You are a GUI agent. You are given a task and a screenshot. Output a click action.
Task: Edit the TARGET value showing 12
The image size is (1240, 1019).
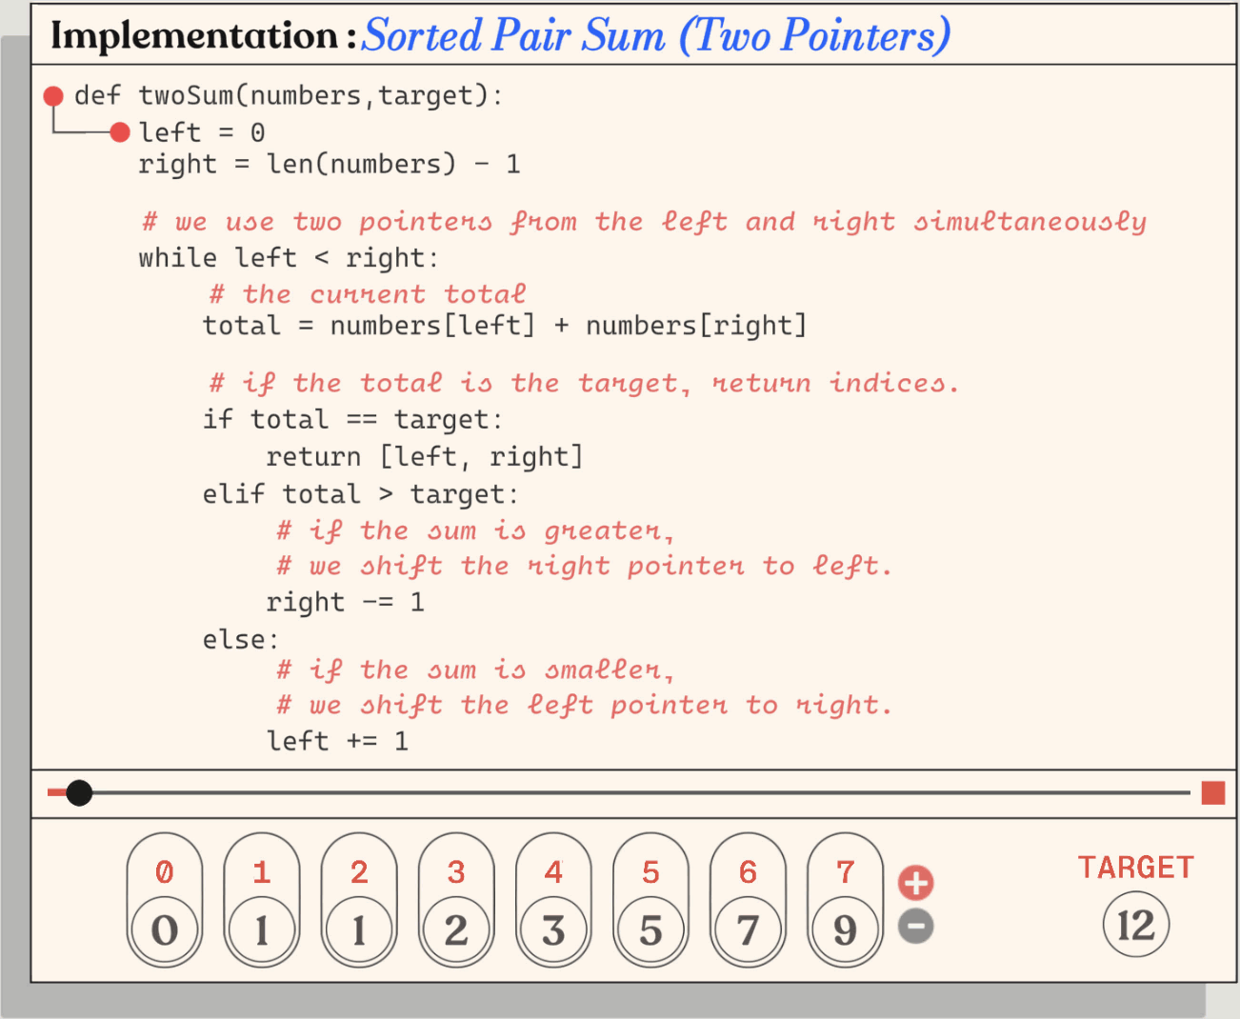[x=1136, y=923]
